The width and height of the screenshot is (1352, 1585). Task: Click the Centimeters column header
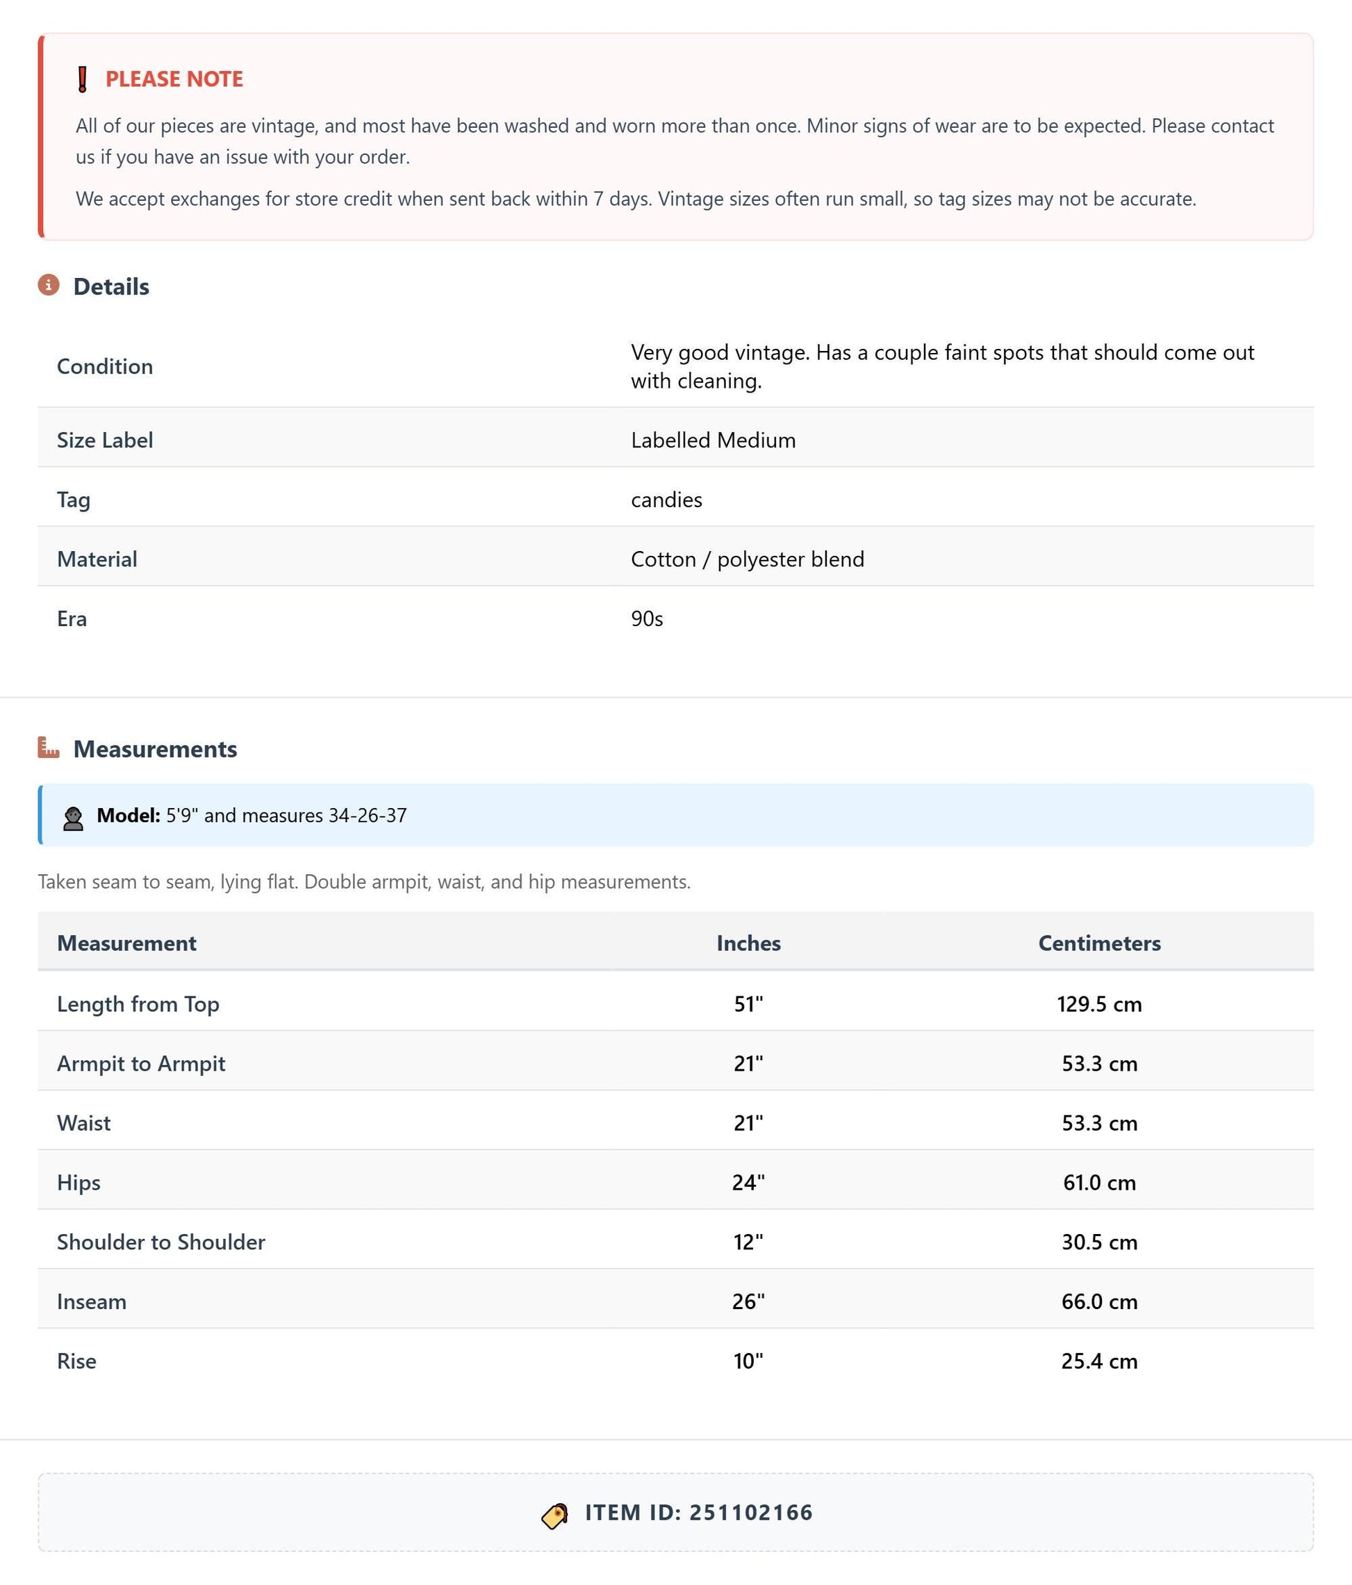coord(1099,943)
